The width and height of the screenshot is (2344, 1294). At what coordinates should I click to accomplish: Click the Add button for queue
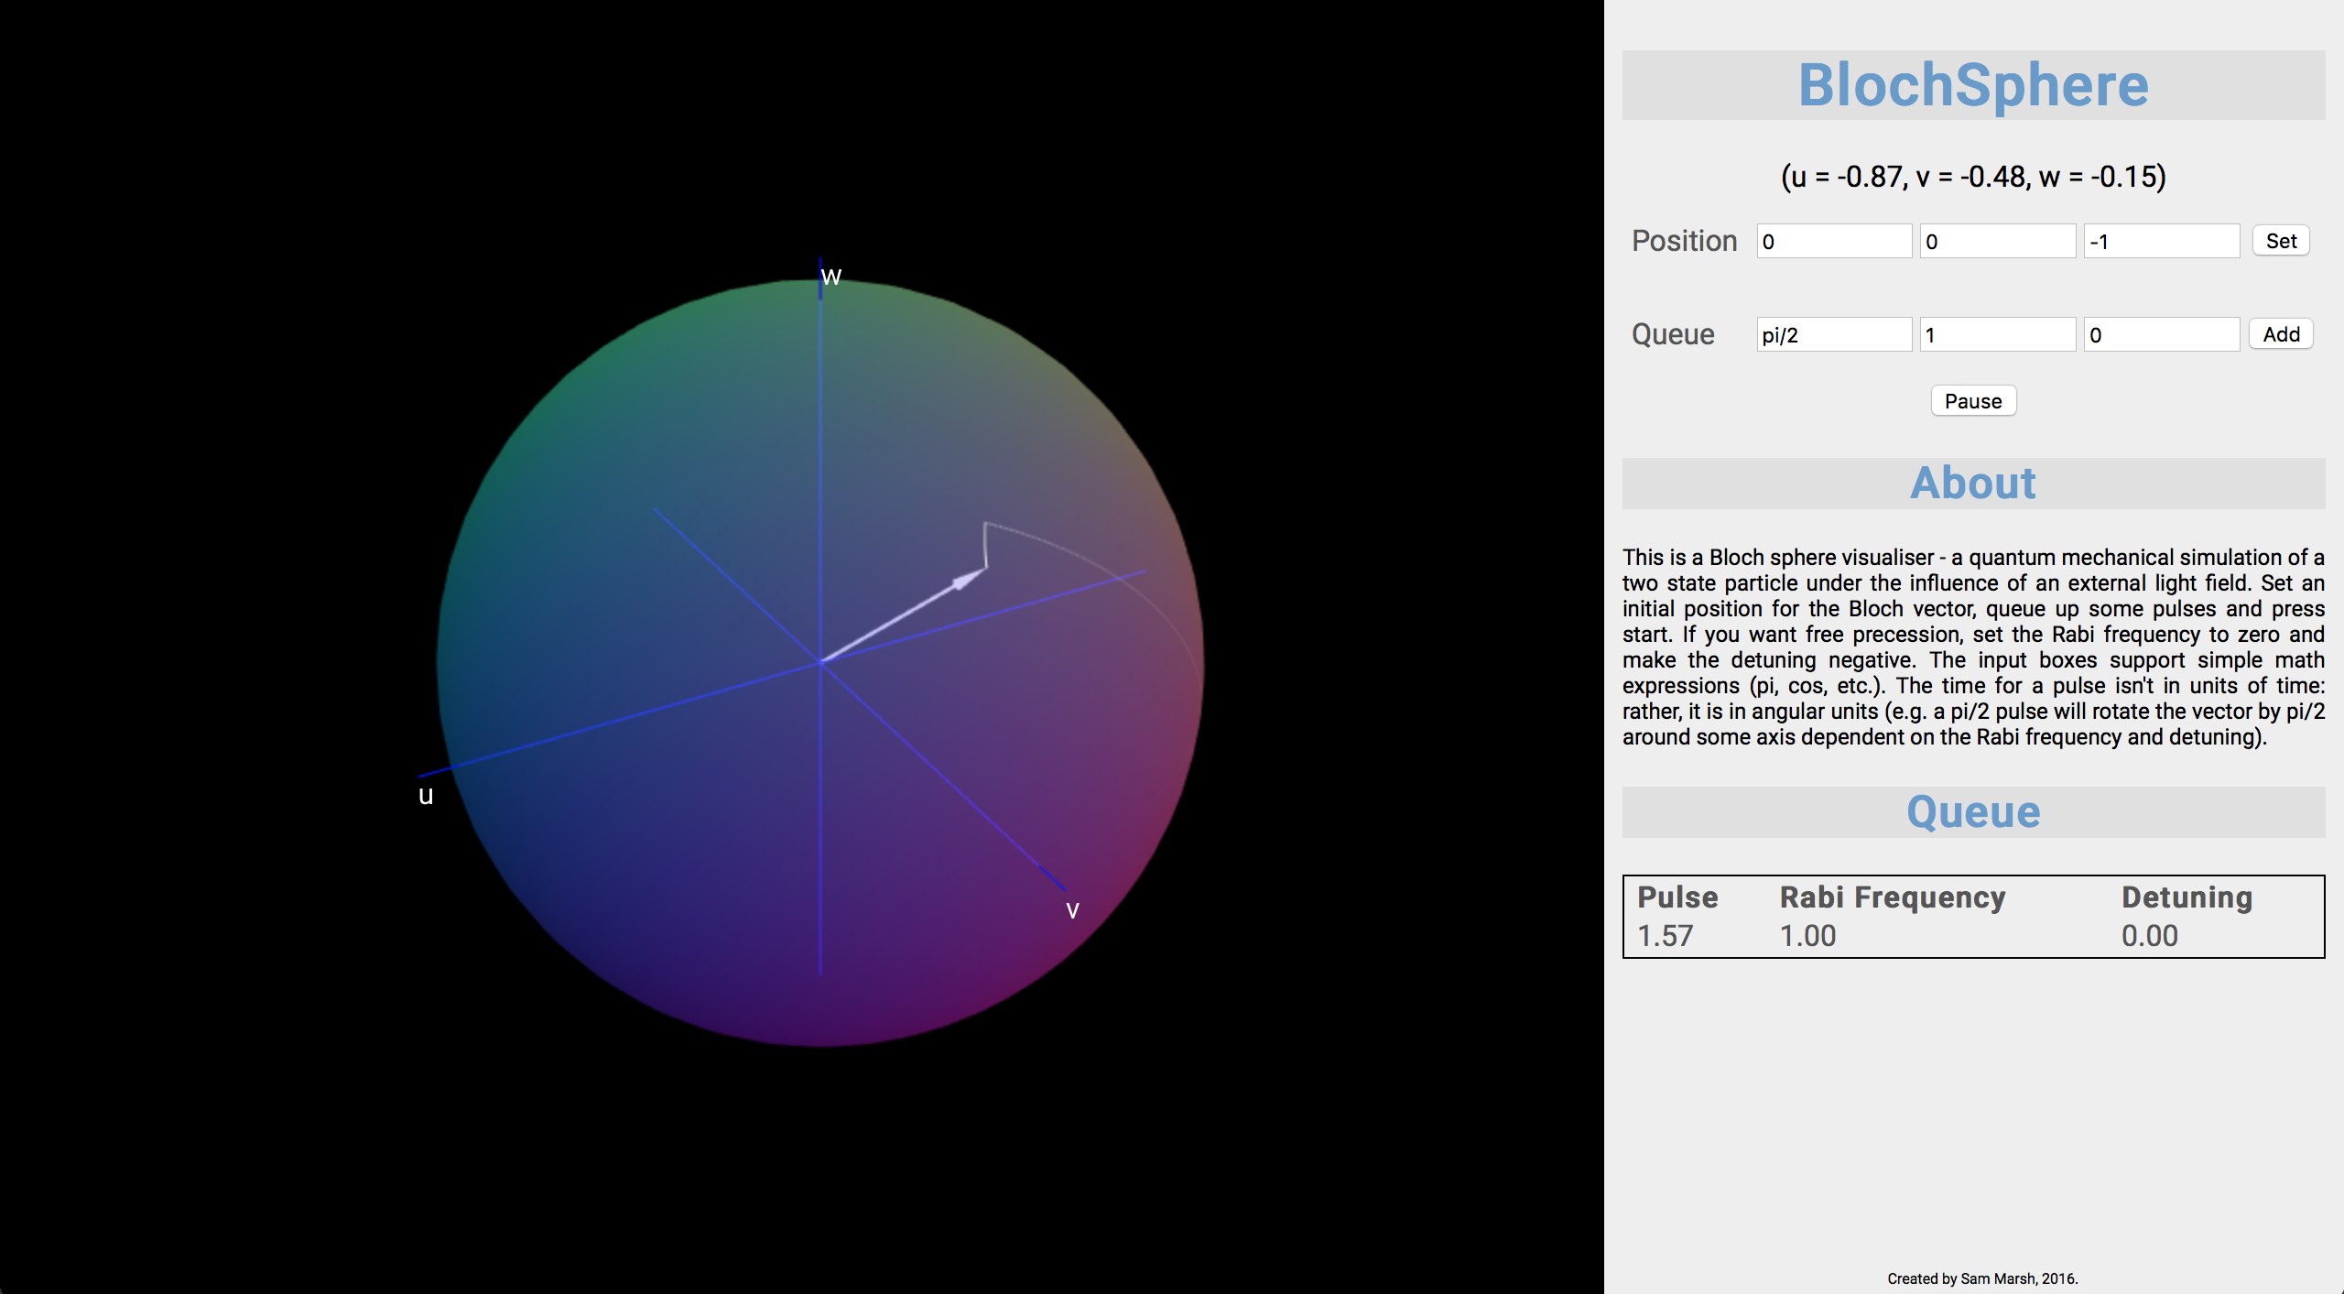pos(2280,334)
